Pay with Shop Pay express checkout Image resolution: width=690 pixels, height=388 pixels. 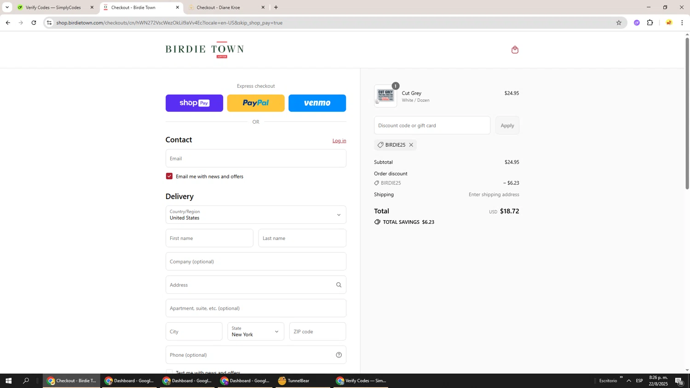click(194, 103)
